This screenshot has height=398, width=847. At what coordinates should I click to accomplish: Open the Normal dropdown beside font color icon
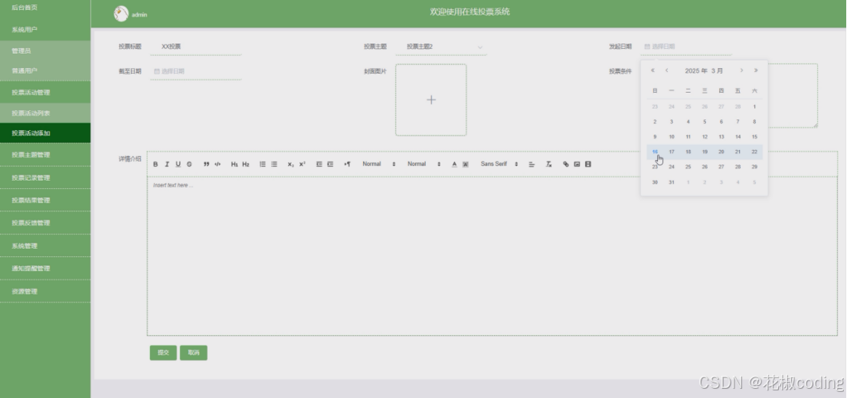tap(424, 164)
